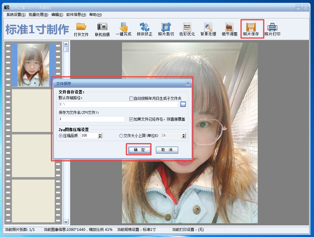Click the file size limit field showing 24

click(x=171, y=136)
